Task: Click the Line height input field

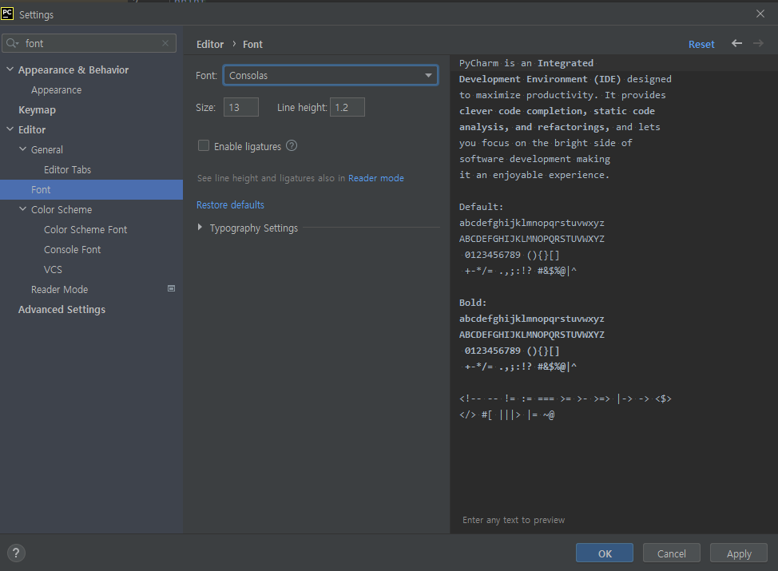Action: click(347, 107)
